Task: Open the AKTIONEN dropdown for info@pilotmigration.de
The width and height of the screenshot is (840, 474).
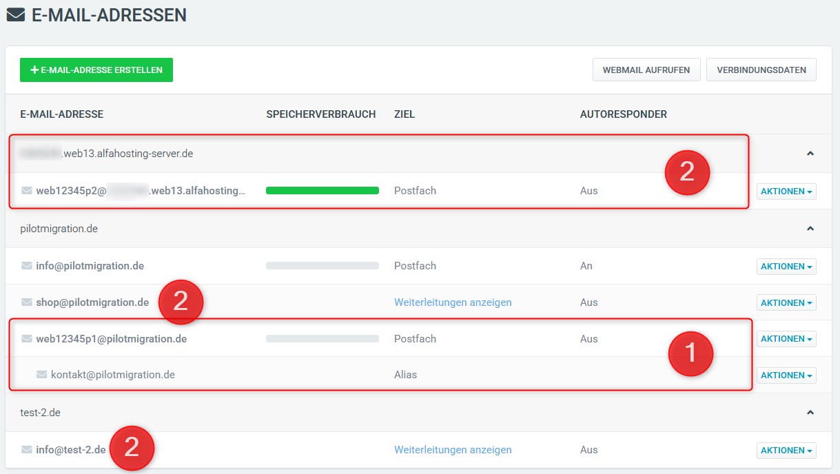Action: click(x=786, y=266)
